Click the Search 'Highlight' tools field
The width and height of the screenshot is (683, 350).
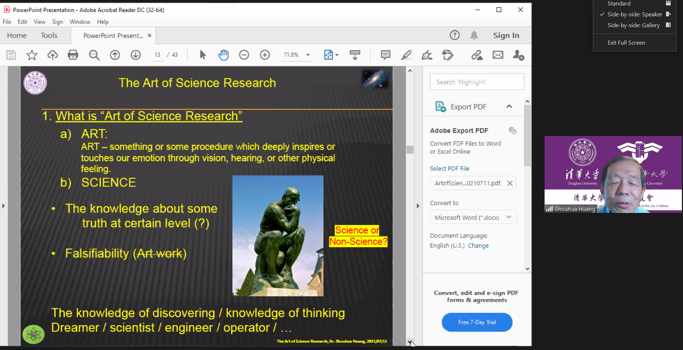click(x=477, y=82)
